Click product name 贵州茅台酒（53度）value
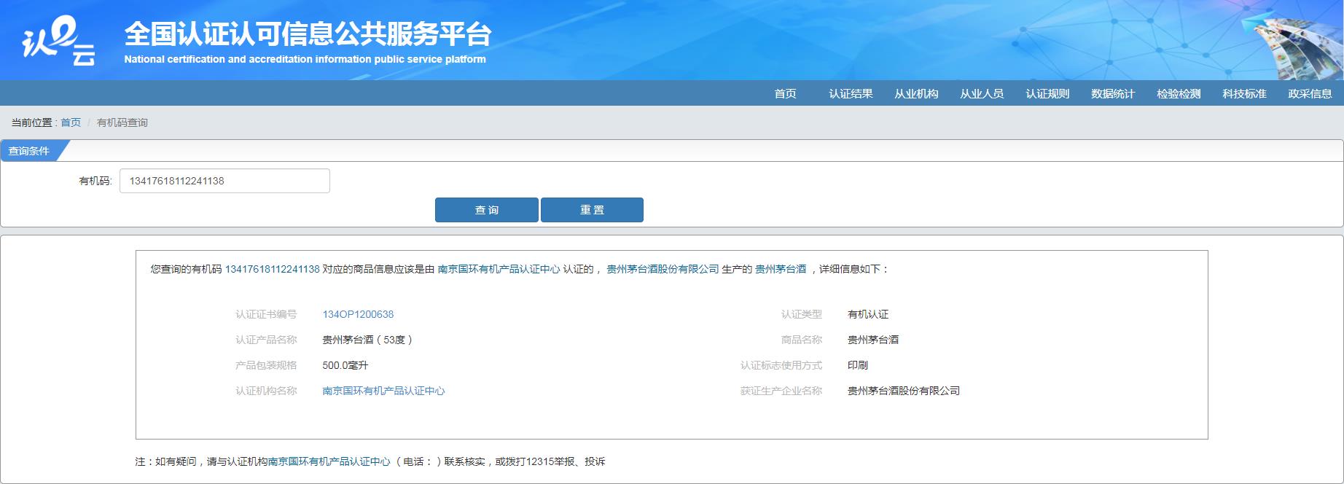Image resolution: width=1344 pixels, height=484 pixels. (368, 340)
